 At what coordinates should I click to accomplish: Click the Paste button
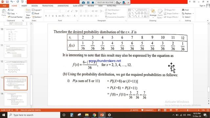coord(4,13)
